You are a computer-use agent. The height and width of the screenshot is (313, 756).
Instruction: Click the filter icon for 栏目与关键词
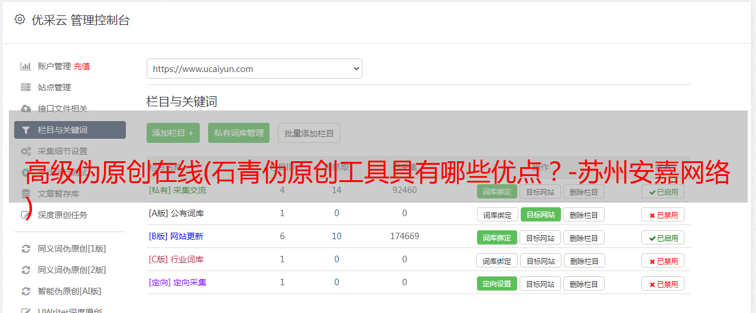click(26, 130)
